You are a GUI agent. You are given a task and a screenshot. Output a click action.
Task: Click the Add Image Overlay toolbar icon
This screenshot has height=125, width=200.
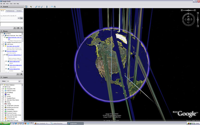pos(42,7)
